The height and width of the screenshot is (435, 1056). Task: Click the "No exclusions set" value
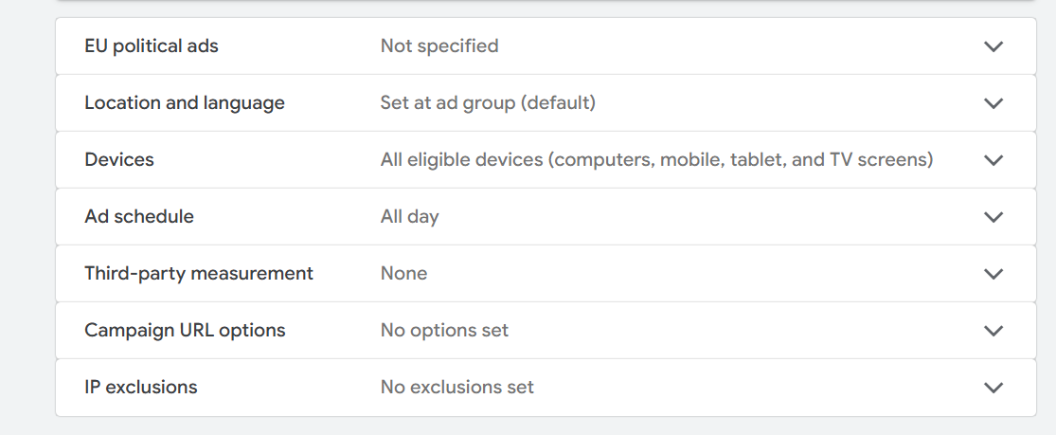pyautogui.click(x=456, y=387)
